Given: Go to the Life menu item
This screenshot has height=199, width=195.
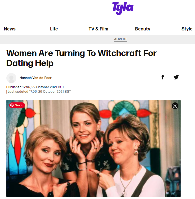Looking at the screenshot, I should 54,29.
